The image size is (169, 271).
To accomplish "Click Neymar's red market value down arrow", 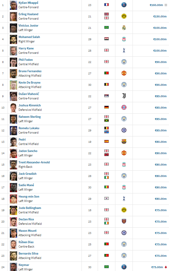I will (166, 267).
